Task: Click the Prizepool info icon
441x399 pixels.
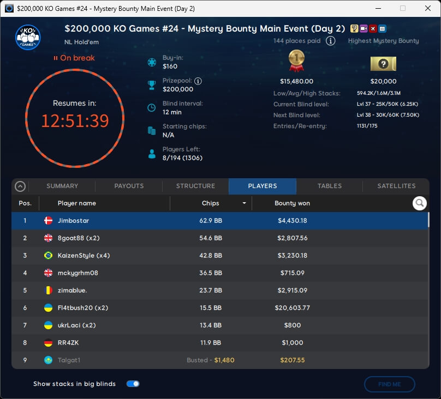Action: click(198, 81)
